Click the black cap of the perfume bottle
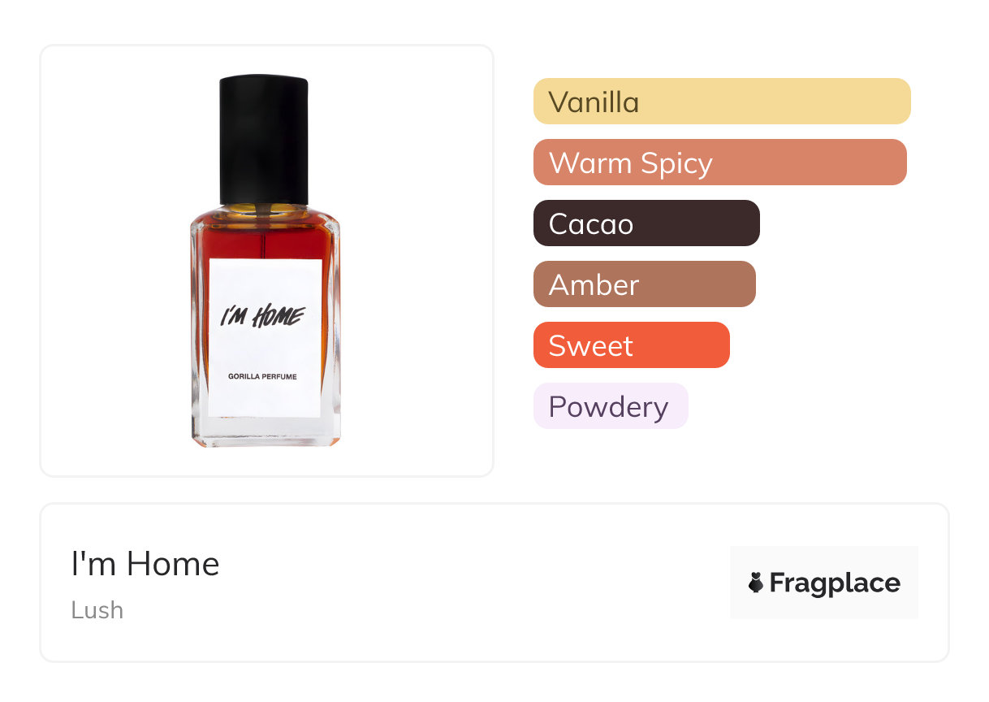This screenshot has width=989, height=702. click(264, 138)
